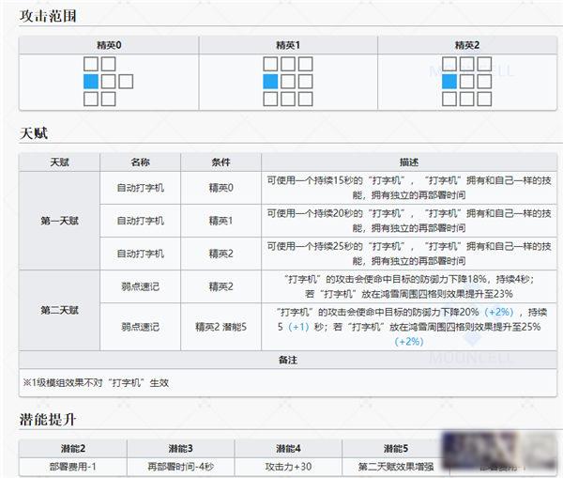Click the note ※1级模组效果不对打字机生效

[96, 383]
